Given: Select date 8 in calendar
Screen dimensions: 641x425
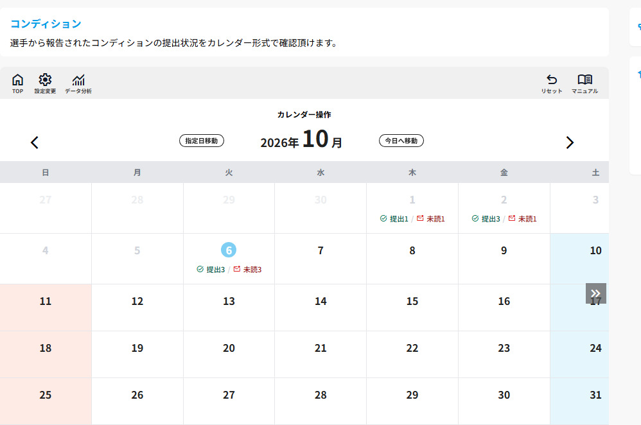Looking at the screenshot, I should coord(412,250).
